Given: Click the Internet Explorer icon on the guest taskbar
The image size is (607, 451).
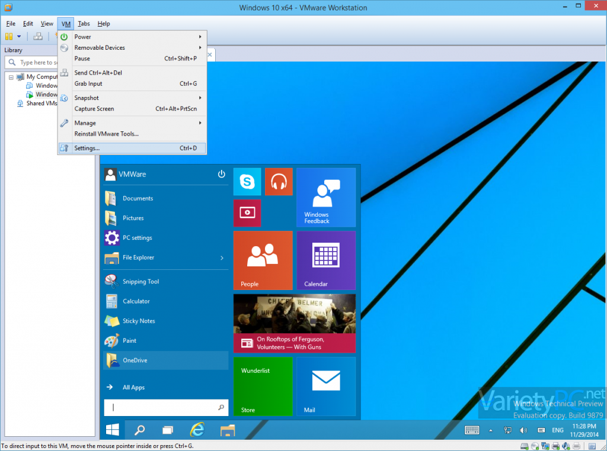Looking at the screenshot, I should coord(197,430).
